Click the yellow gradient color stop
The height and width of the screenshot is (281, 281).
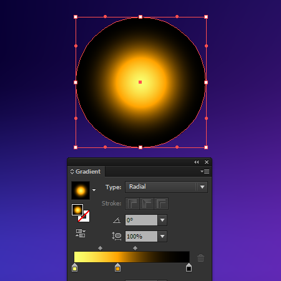[x=75, y=268]
